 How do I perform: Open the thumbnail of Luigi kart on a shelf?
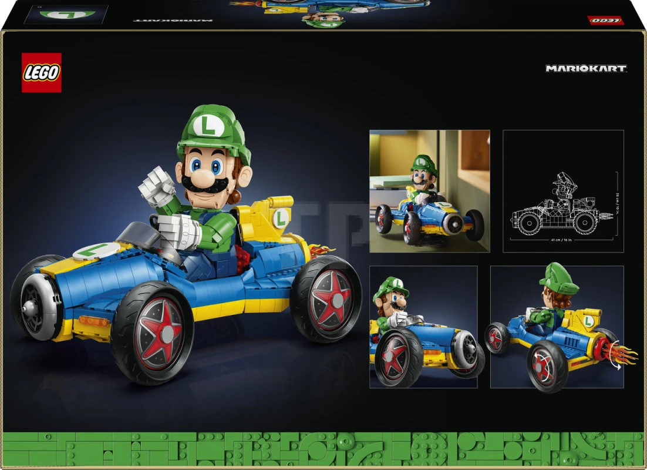pos(430,191)
